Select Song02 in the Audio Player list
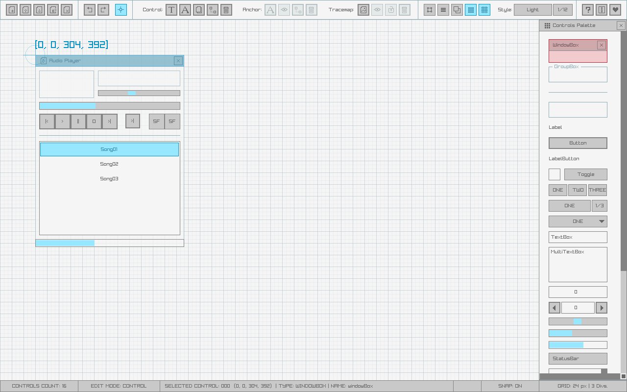The width and height of the screenshot is (627, 392). point(109,164)
